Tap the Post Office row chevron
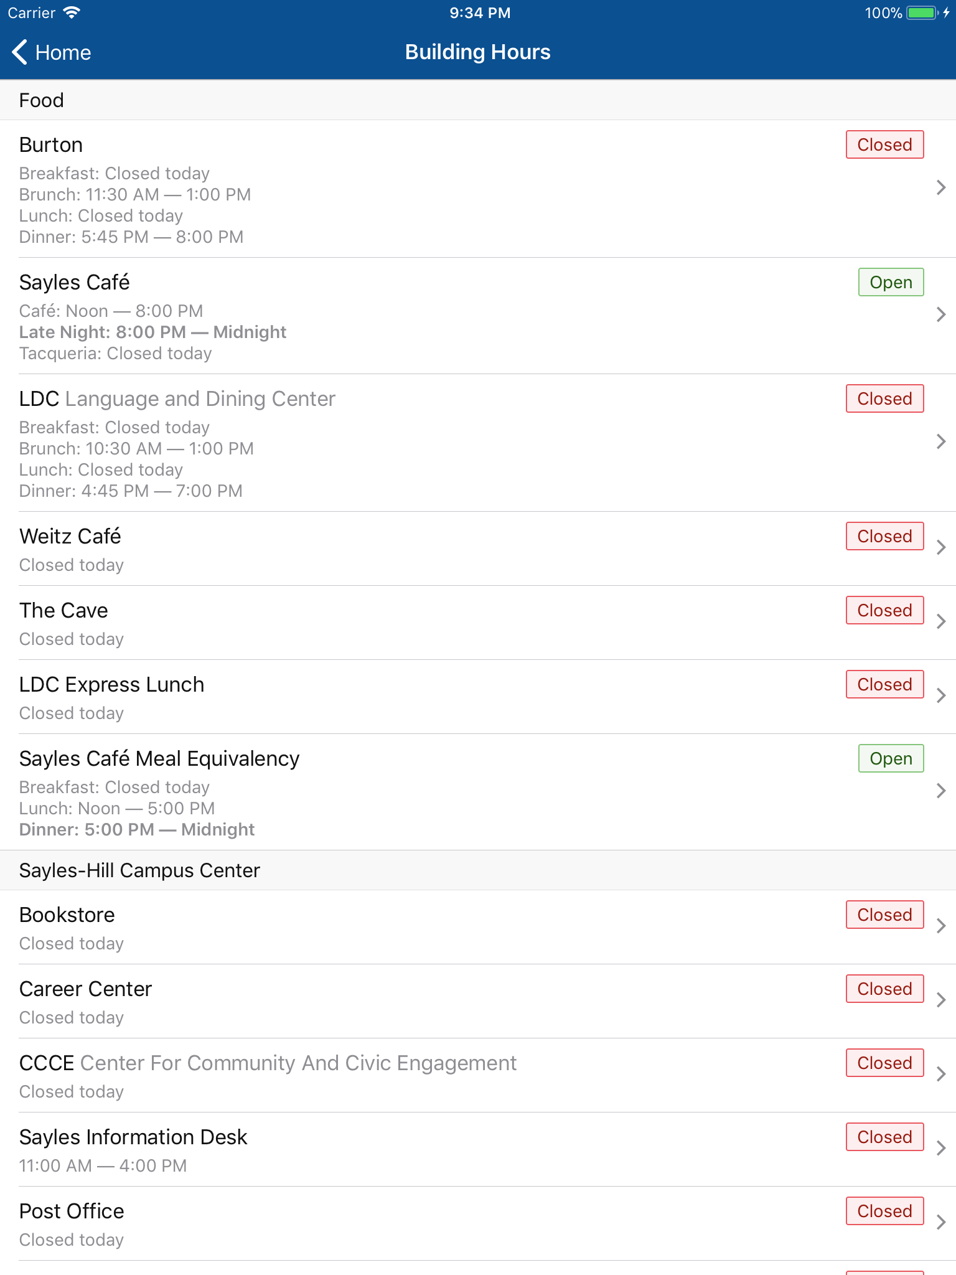Image resolution: width=956 pixels, height=1275 pixels. (941, 1222)
